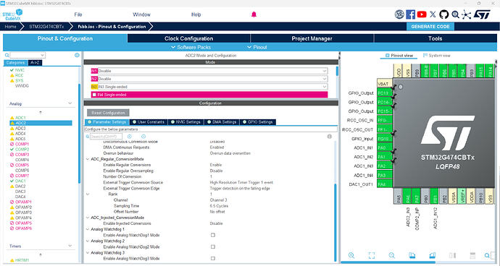500x266 pixels.
Task: Click the ST logo in top-right corner
Action: [482, 14]
